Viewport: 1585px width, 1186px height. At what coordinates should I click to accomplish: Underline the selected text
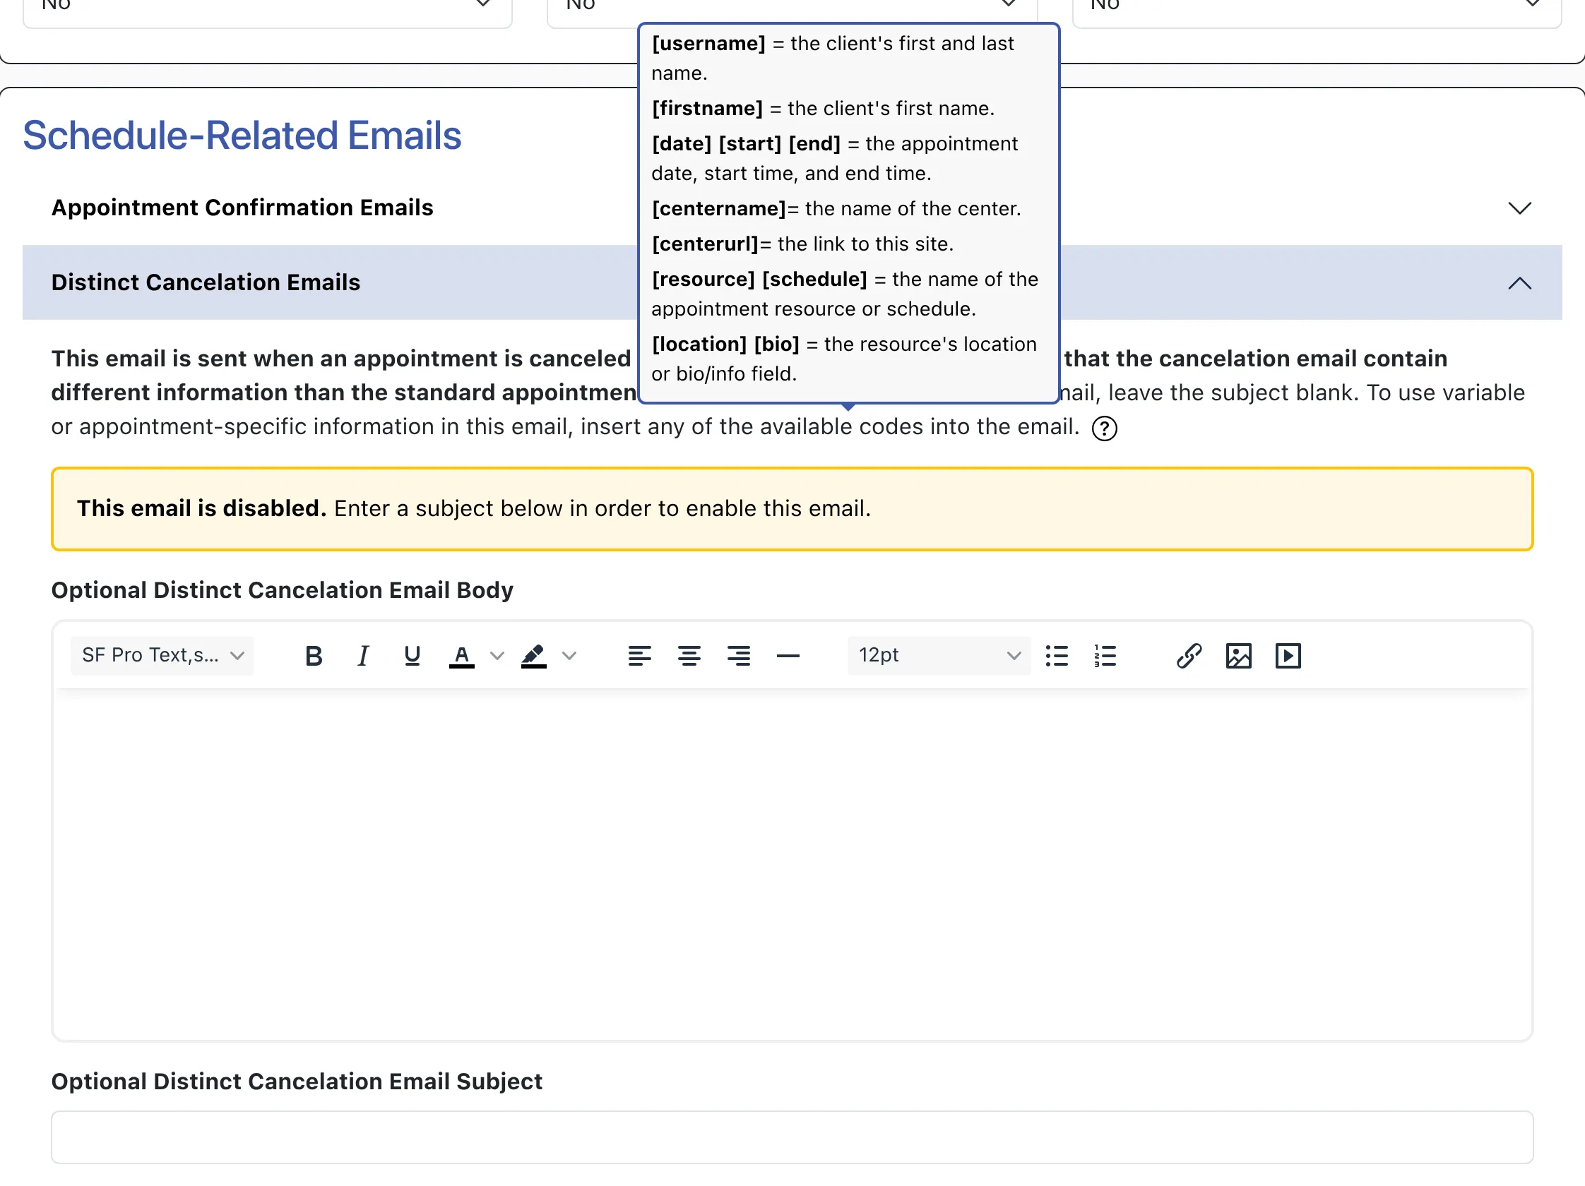coord(412,655)
